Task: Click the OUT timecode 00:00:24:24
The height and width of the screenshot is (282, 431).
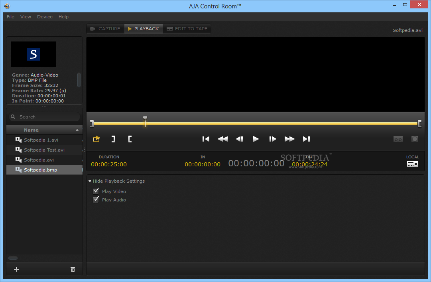Action: (310, 164)
